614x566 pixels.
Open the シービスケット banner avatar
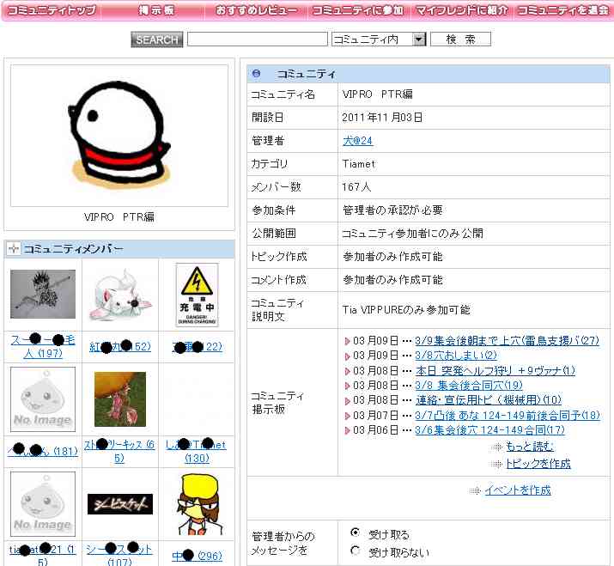point(120,504)
